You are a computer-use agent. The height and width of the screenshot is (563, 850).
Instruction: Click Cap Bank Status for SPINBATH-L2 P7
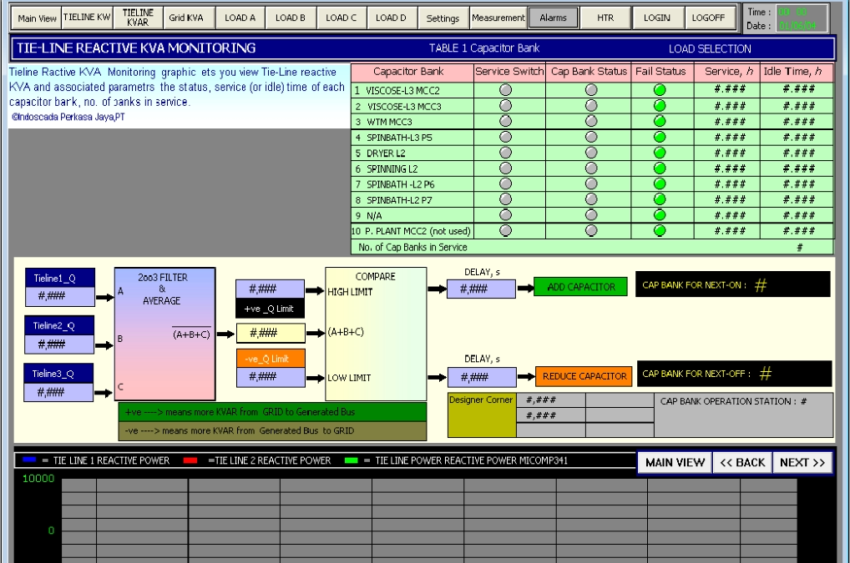pos(591,200)
